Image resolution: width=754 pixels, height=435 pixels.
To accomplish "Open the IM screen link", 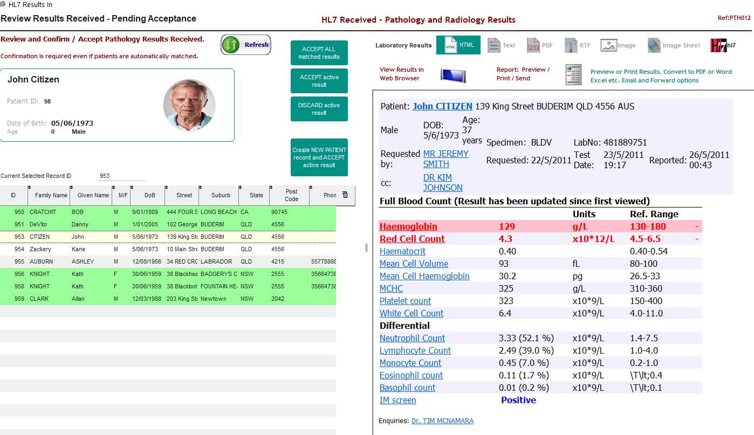I will pos(397,400).
